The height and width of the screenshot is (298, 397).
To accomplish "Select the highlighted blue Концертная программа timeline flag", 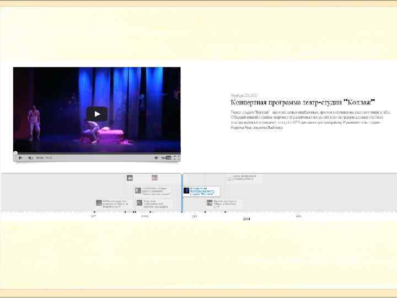I will (202, 191).
